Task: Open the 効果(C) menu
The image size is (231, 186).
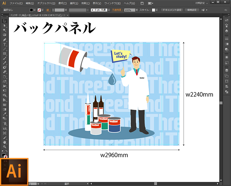Action: point(86,3)
